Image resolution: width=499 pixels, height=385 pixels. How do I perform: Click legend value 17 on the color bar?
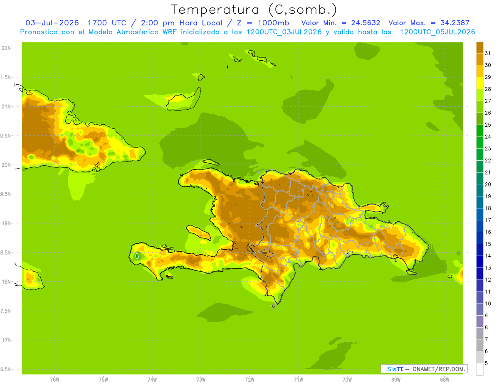pyautogui.click(x=488, y=220)
